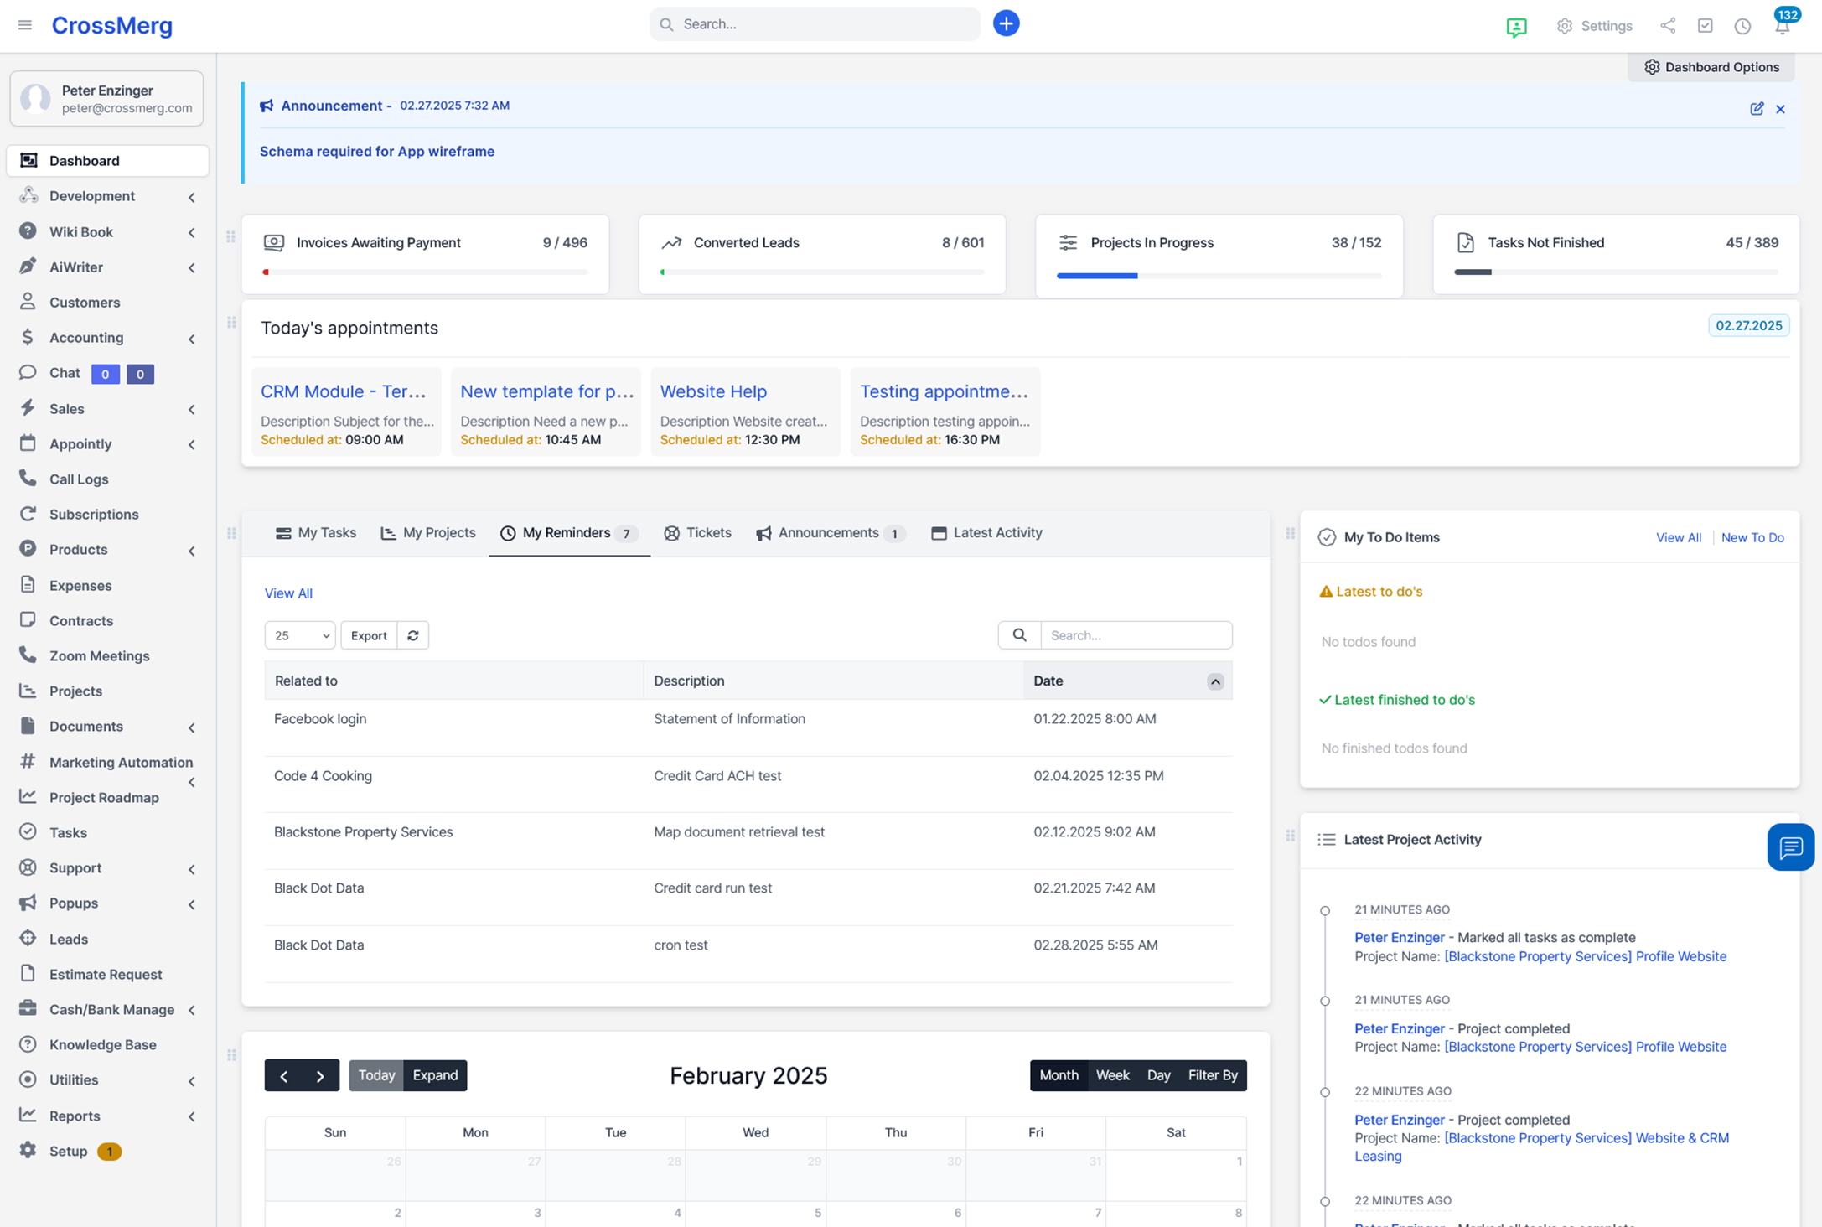Viewport: 1822px width, 1227px height.
Task: Click the New To Do link
Action: [x=1752, y=538]
